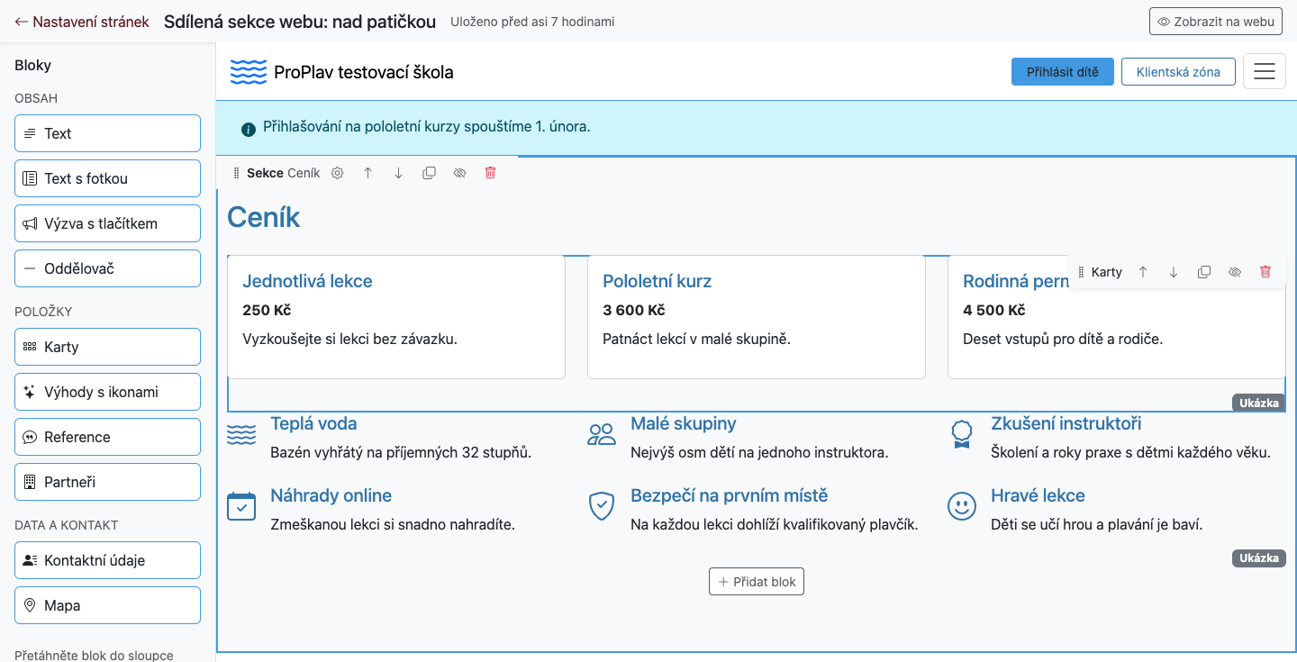Click the calendar icon beside Náhrady online
This screenshot has height=662, width=1297.
point(241,506)
